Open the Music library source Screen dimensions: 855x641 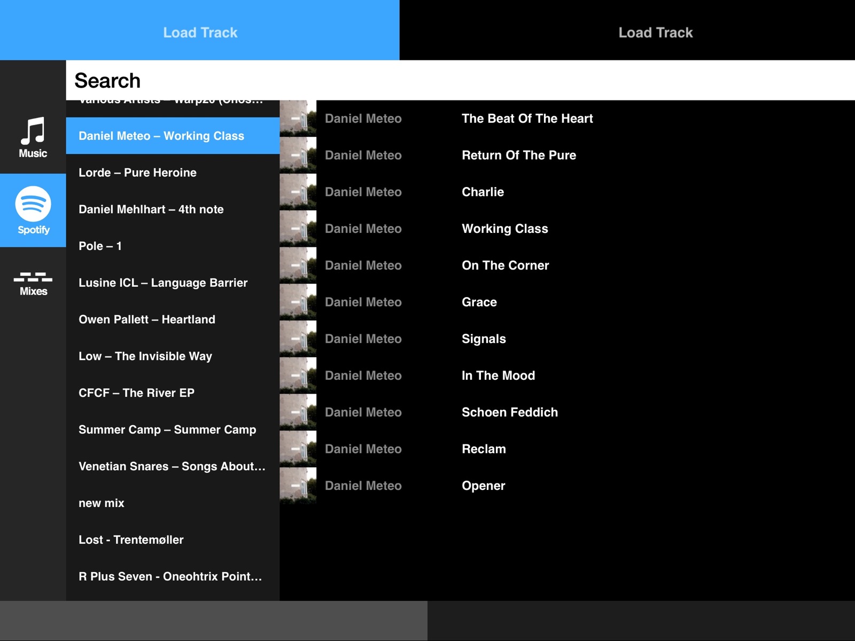point(33,137)
